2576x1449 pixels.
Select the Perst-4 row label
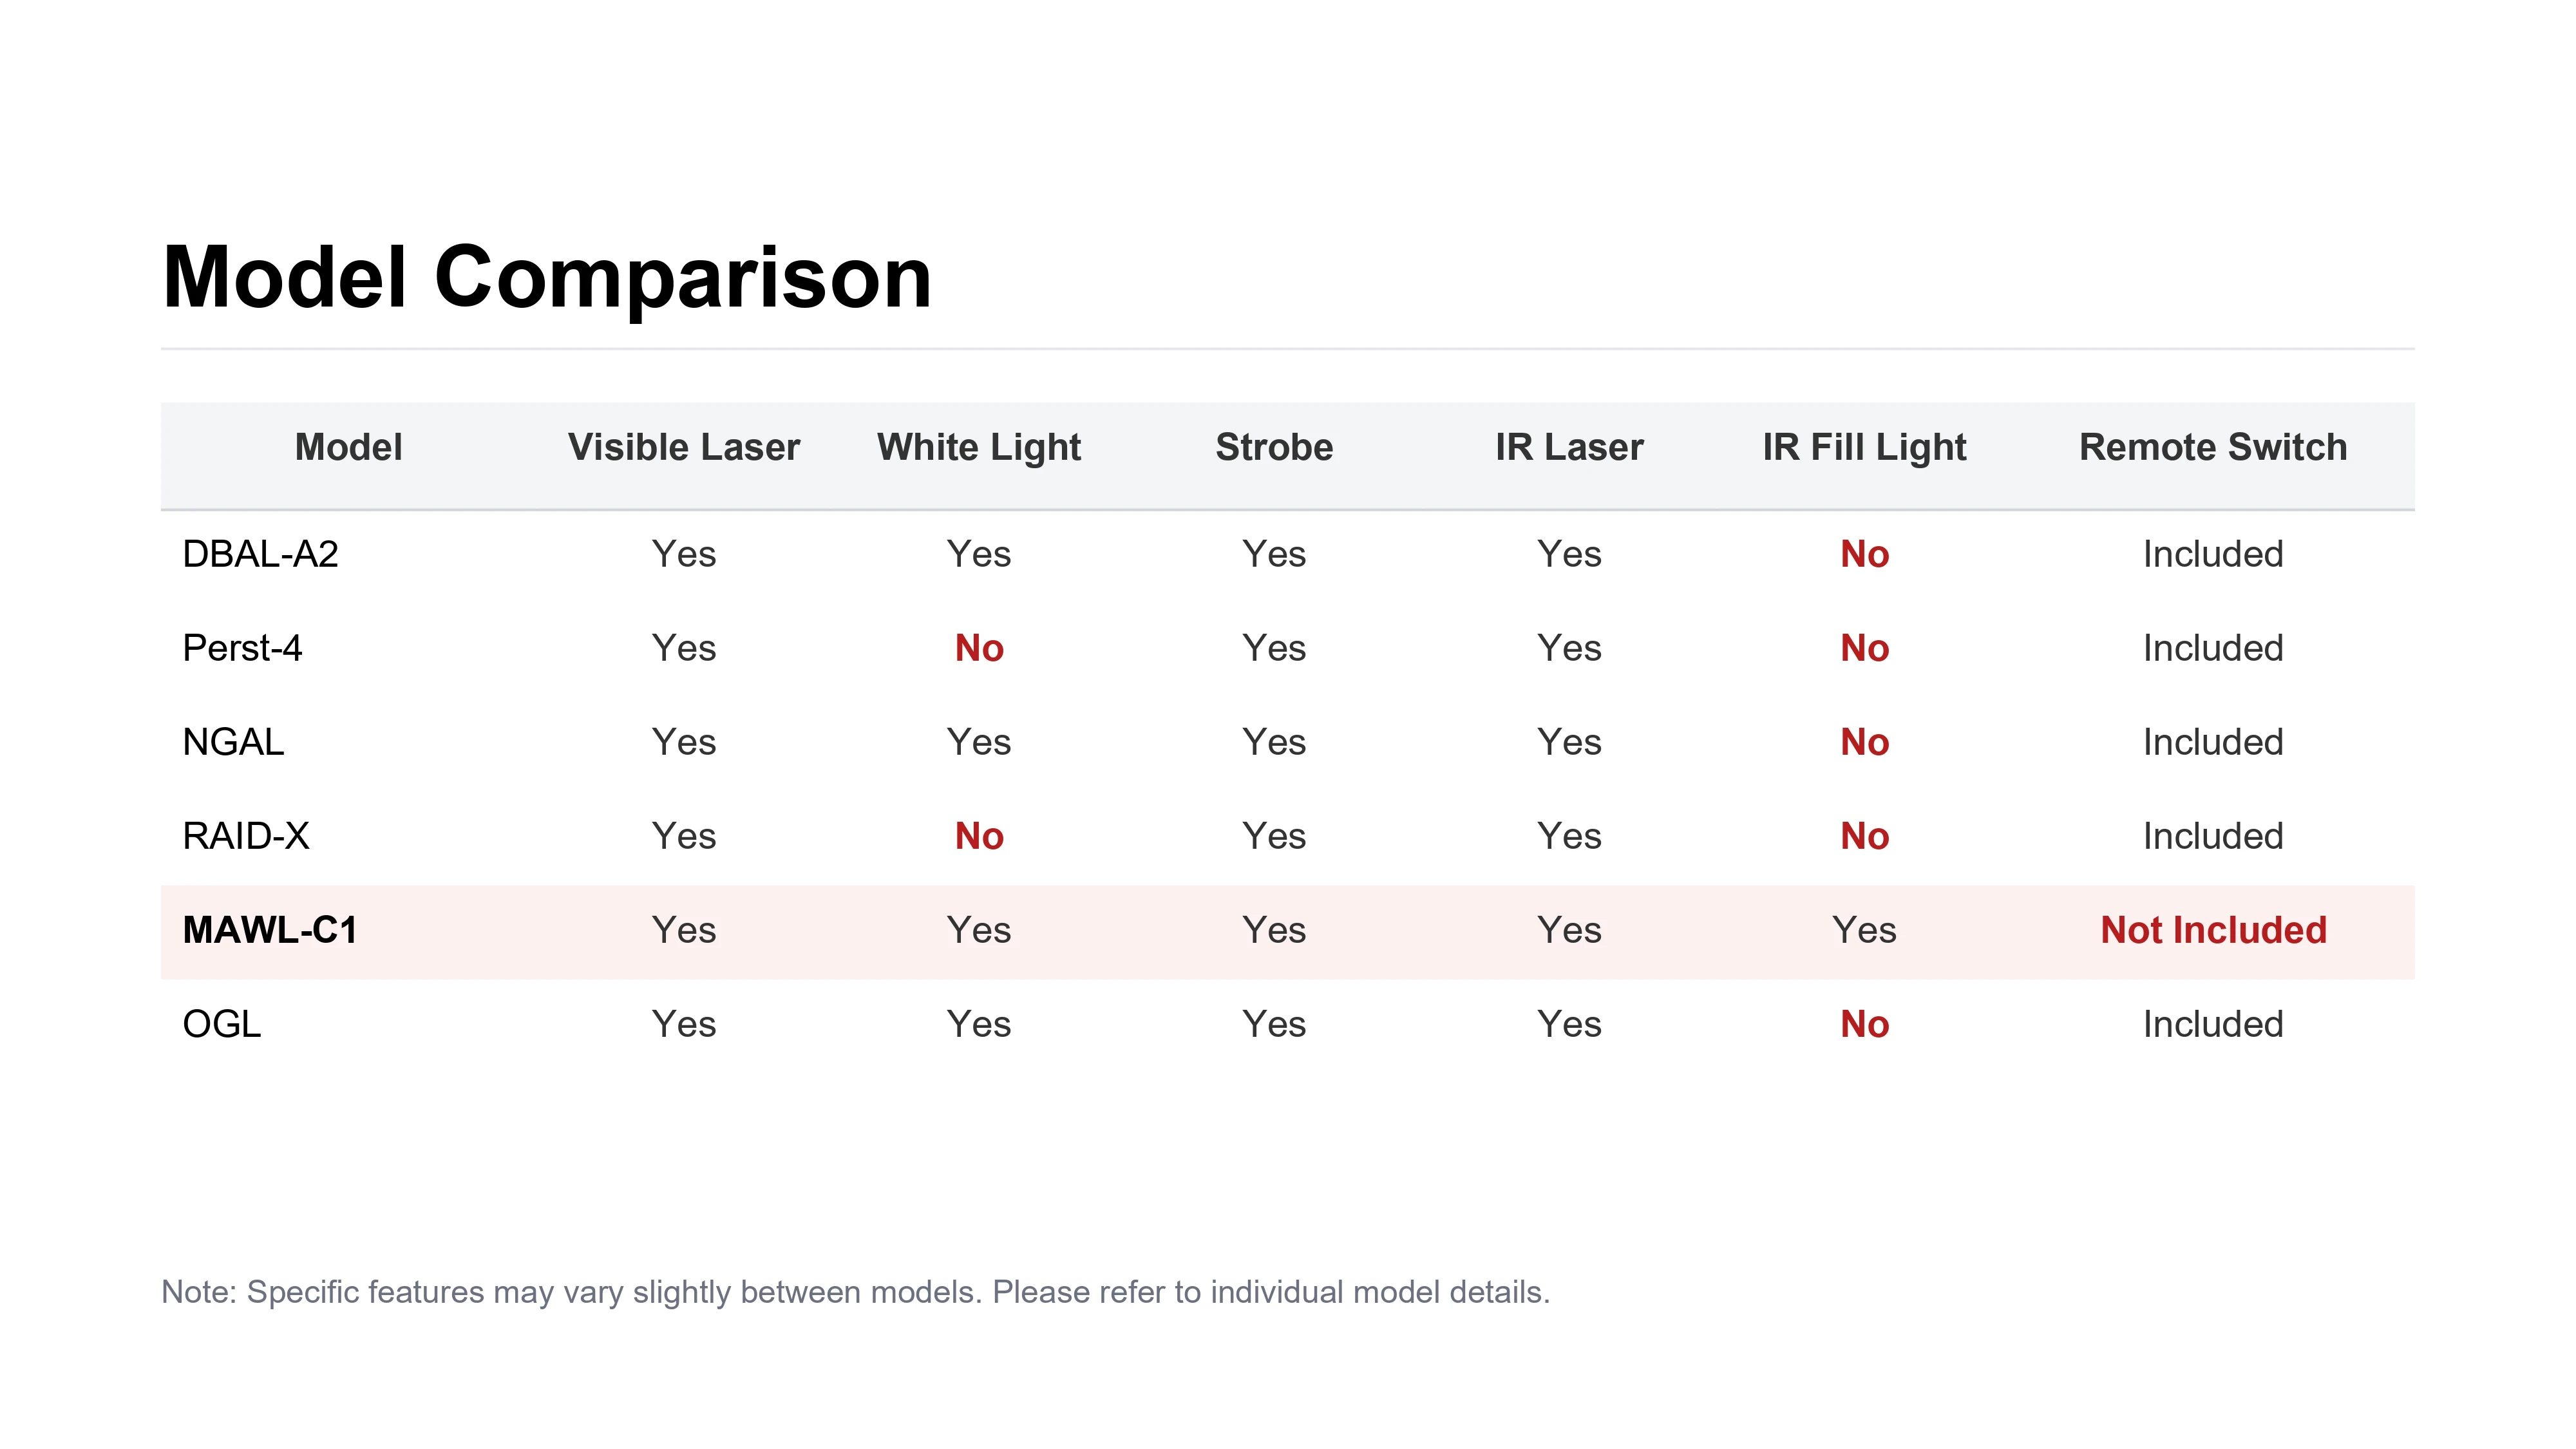click(242, 648)
